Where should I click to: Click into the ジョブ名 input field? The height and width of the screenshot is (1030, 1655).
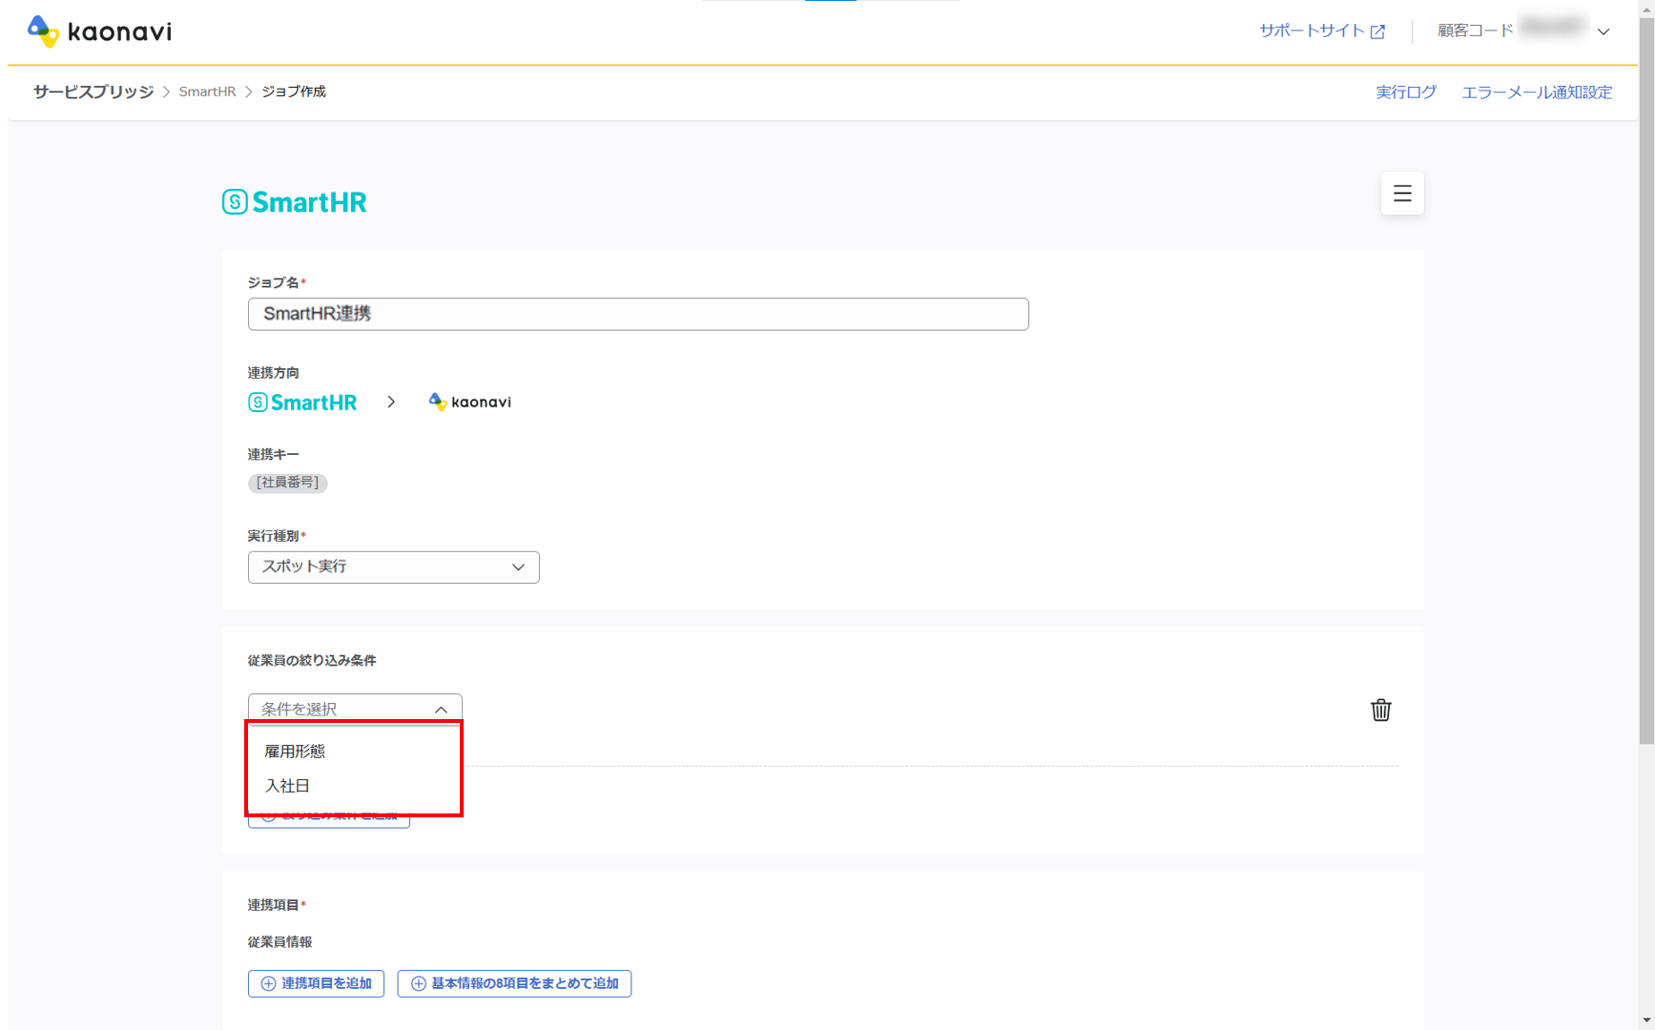coord(638,314)
